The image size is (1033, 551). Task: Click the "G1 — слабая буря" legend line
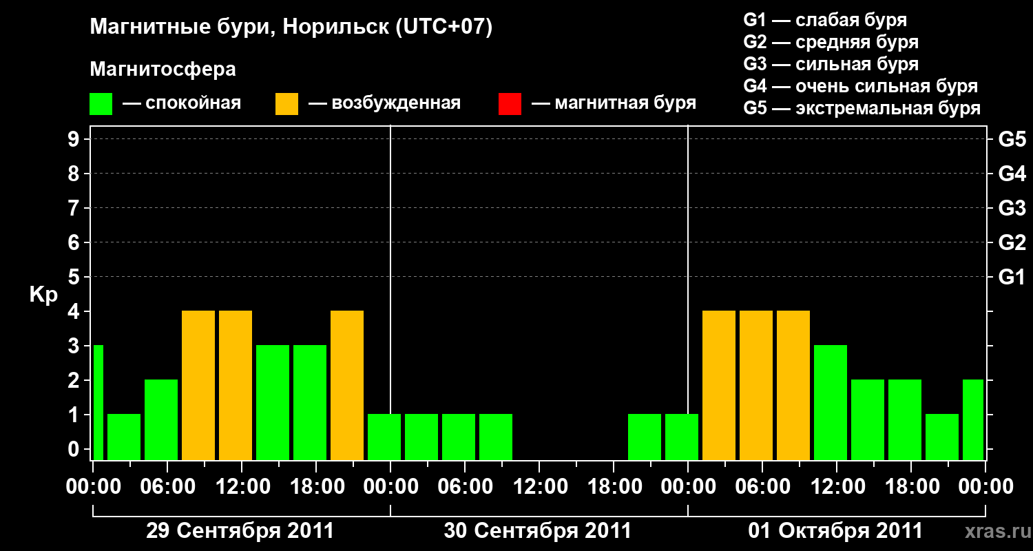point(825,20)
